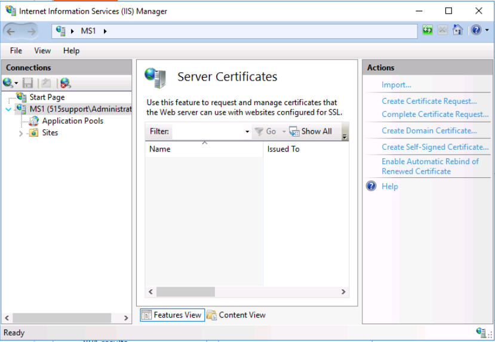Open the filter toolbar overflow arrow
The height and width of the screenshot is (342, 495).
[x=345, y=137]
